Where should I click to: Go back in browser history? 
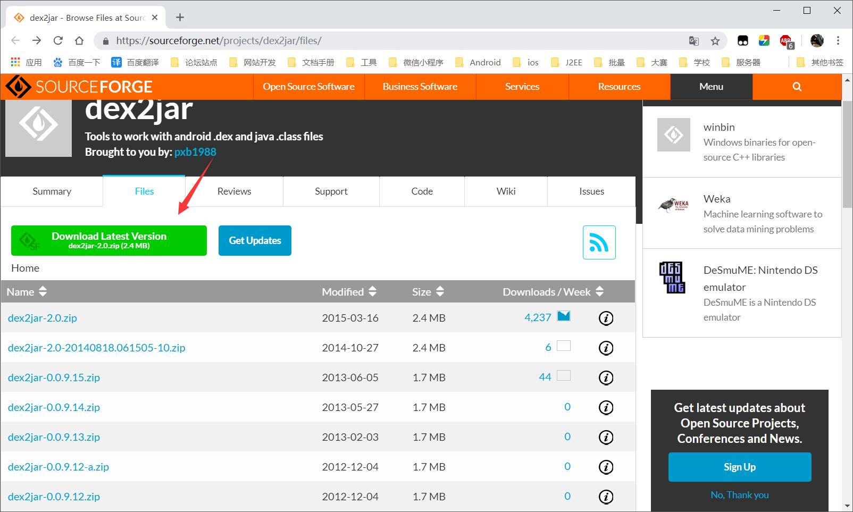click(x=15, y=40)
